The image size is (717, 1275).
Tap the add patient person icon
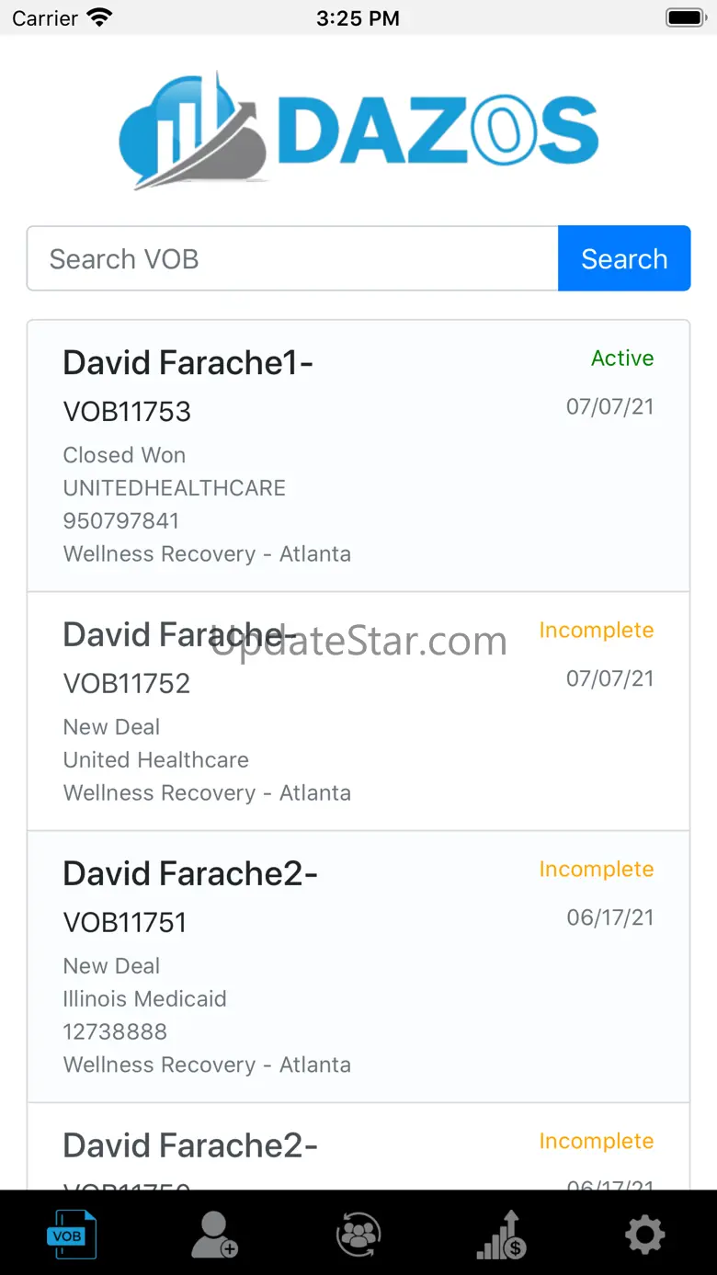215,1235
